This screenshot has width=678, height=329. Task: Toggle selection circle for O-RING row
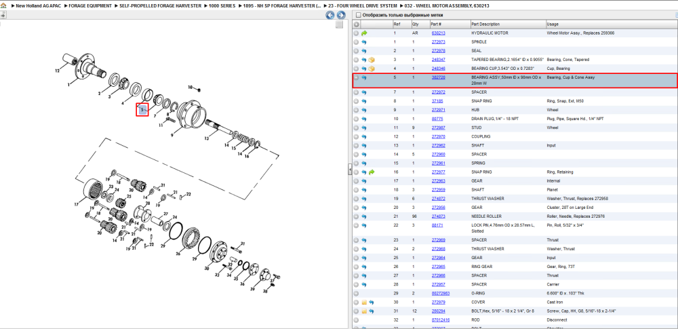point(357,293)
